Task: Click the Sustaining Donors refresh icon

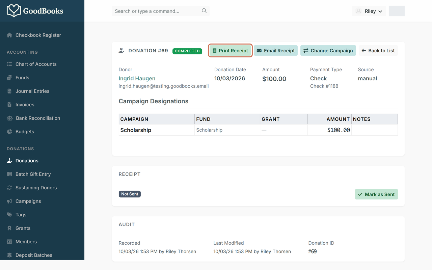Action: point(9,188)
